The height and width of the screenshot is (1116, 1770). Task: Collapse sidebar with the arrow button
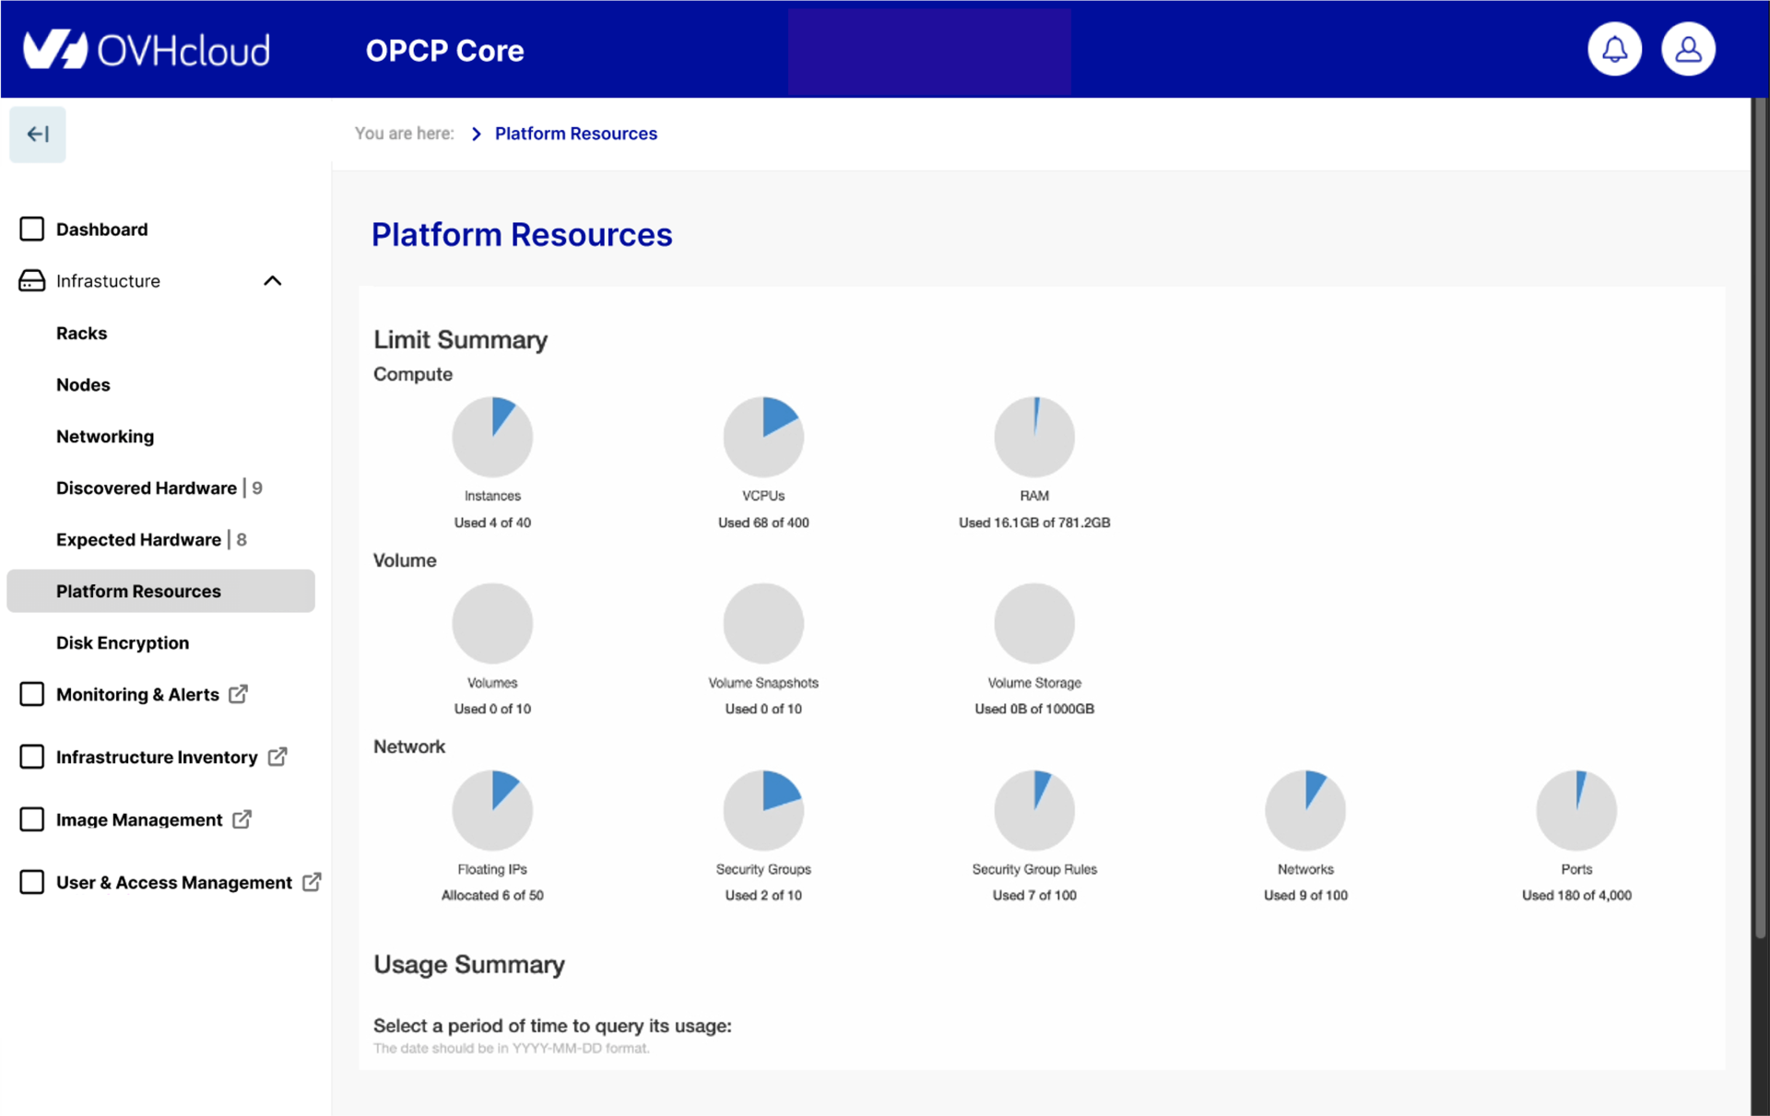click(38, 135)
